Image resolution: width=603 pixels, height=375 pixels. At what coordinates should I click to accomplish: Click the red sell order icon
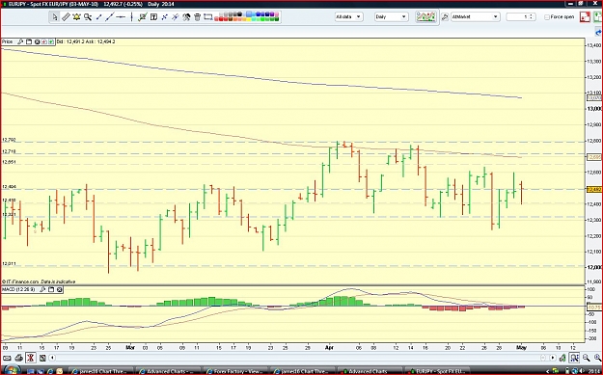click(x=585, y=17)
